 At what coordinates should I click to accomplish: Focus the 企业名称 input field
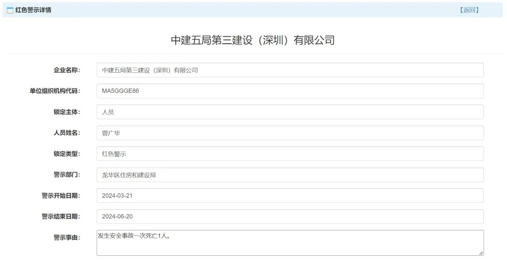coord(290,70)
